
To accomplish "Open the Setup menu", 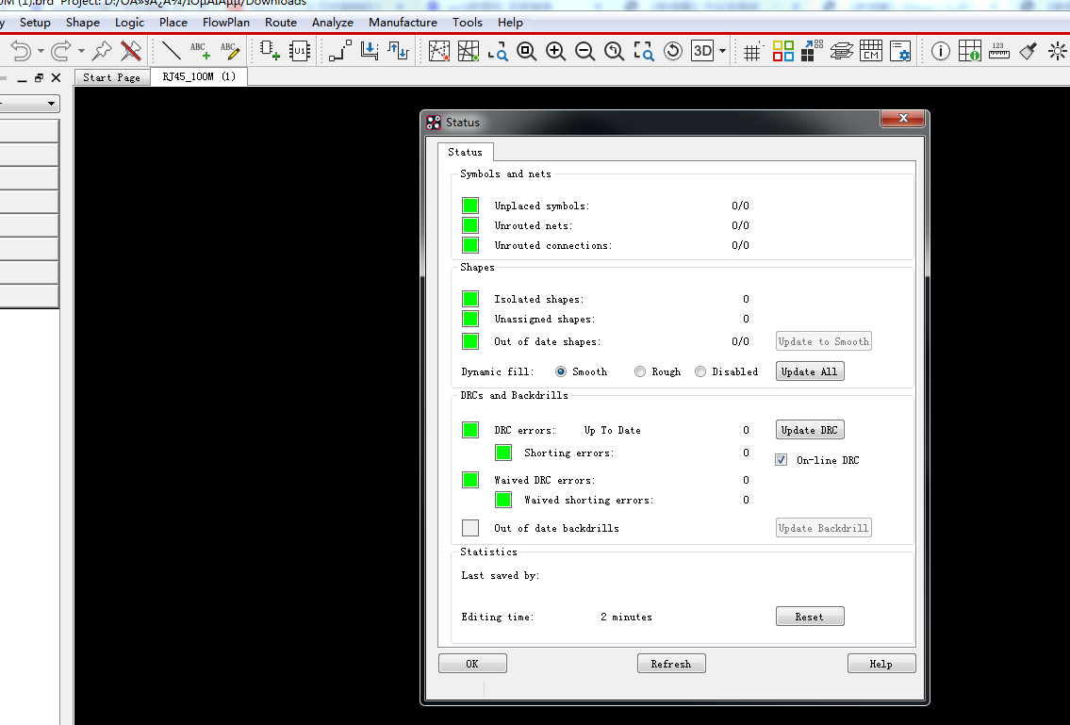I will point(35,23).
